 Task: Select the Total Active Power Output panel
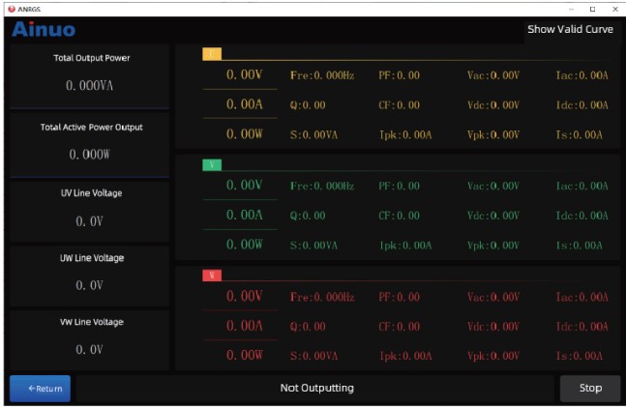[91, 142]
